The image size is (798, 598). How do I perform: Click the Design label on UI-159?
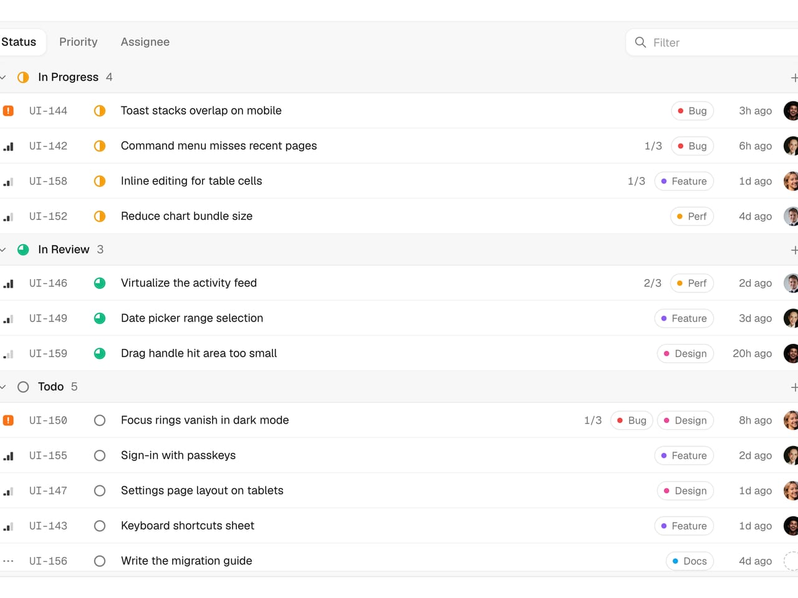[685, 354]
